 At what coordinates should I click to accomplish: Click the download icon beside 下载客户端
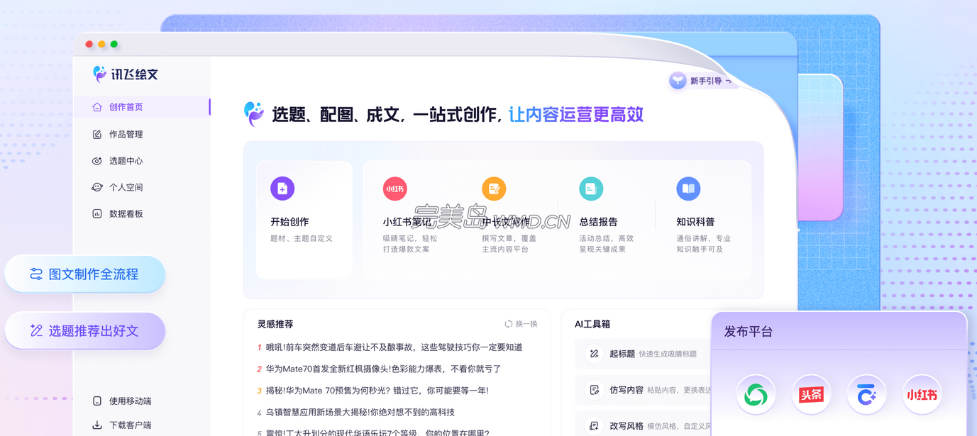point(97,425)
